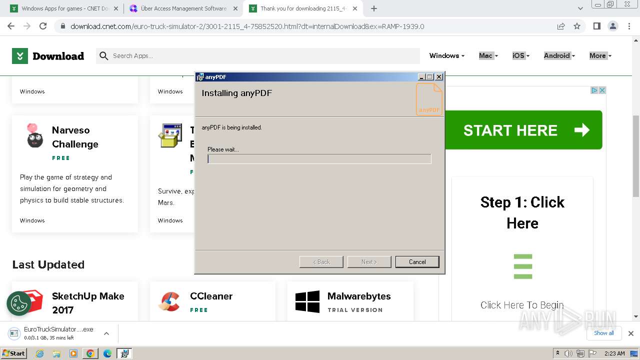Click the volume speaker tray icon
Image resolution: width=640 pixels, height=360 pixels.
(568, 353)
